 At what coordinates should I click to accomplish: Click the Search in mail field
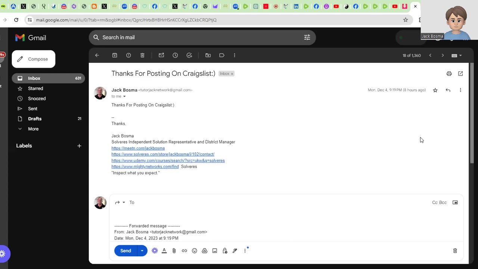click(x=202, y=37)
